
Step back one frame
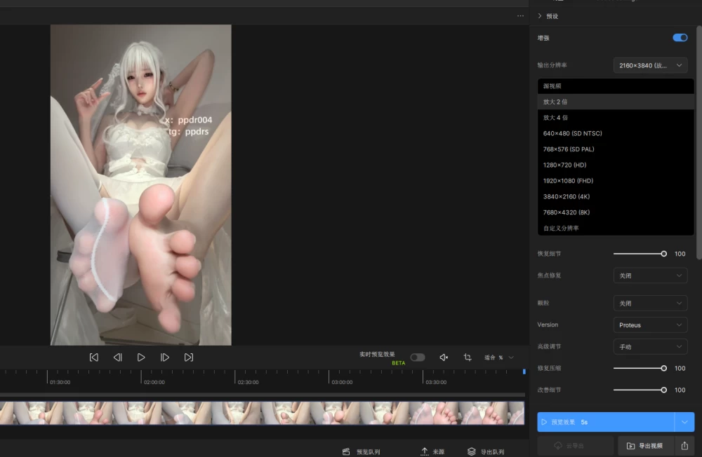click(x=118, y=357)
